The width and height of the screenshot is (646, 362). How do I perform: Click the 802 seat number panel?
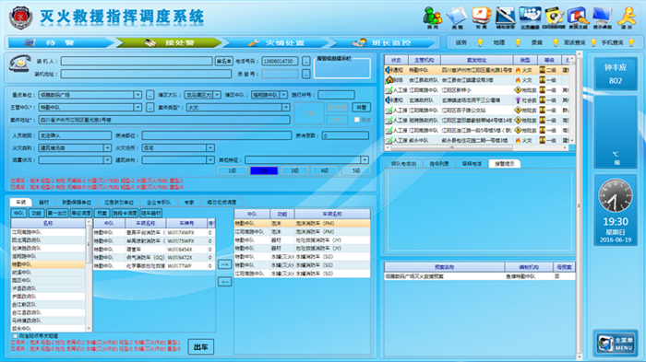click(x=616, y=74)
